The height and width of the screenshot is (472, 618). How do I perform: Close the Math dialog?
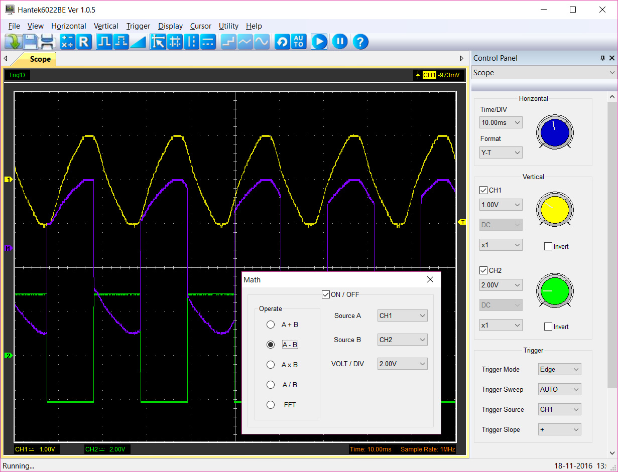coord(430,280)
